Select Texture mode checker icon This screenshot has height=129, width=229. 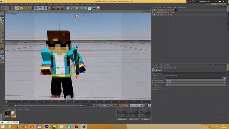point(2,23)
